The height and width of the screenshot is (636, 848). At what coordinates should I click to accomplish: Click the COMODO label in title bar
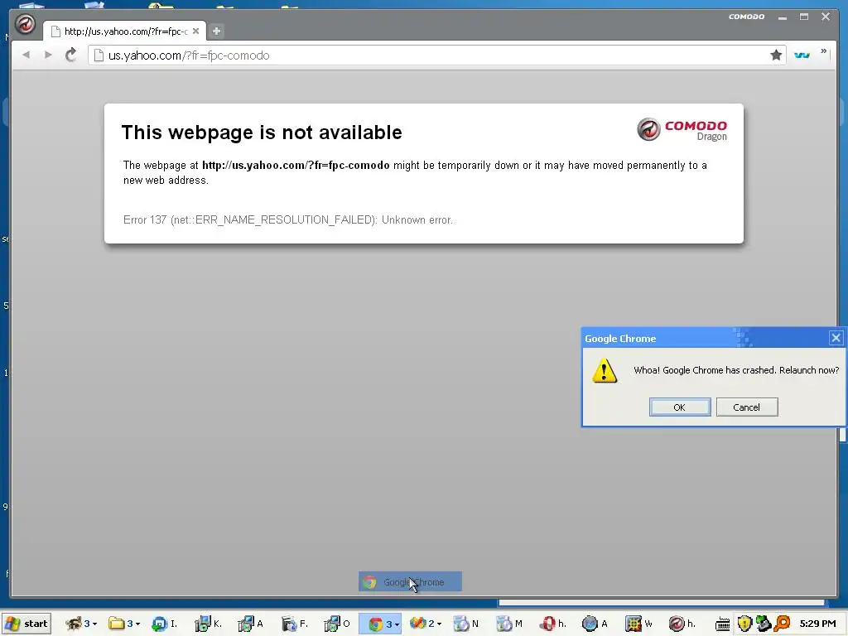coord(746,17)
